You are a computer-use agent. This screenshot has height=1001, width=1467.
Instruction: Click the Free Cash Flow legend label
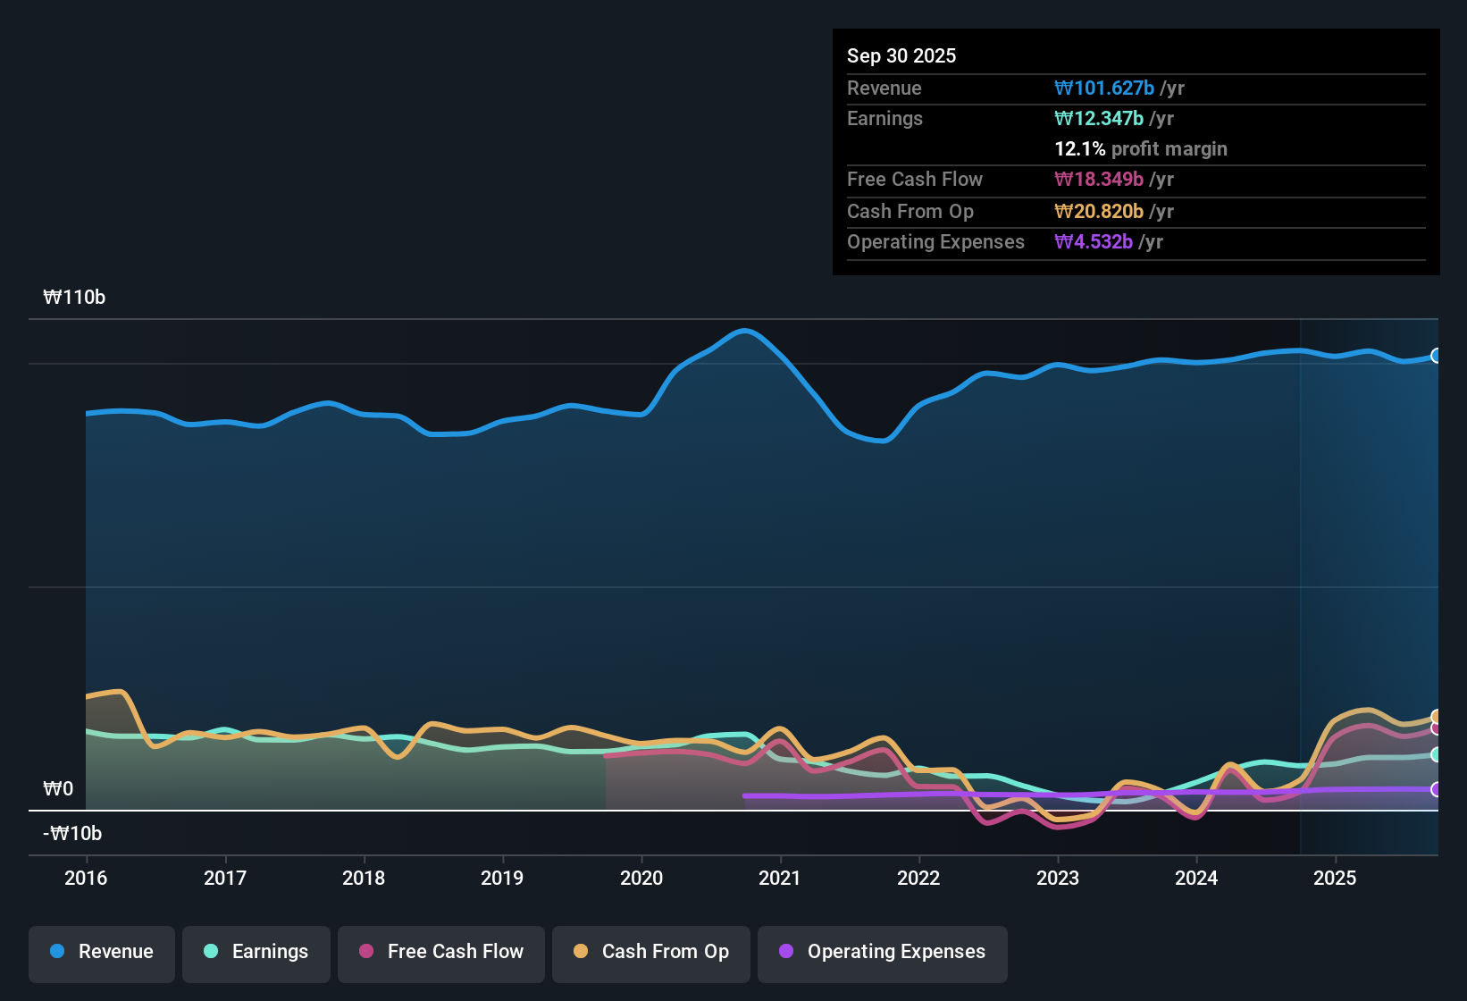click(x=456, y=952)
